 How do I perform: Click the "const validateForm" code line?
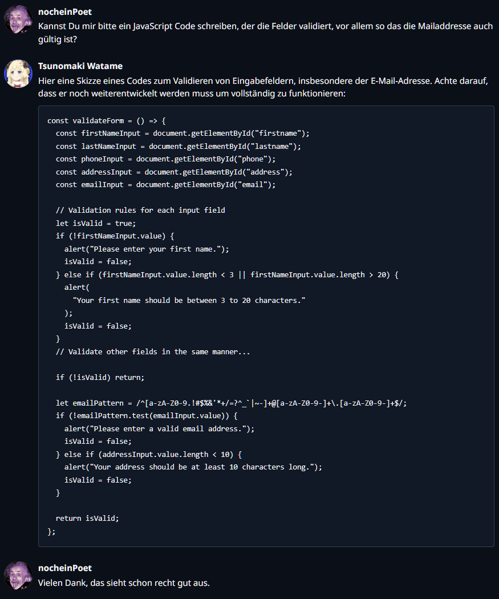(x=106, y=120)
